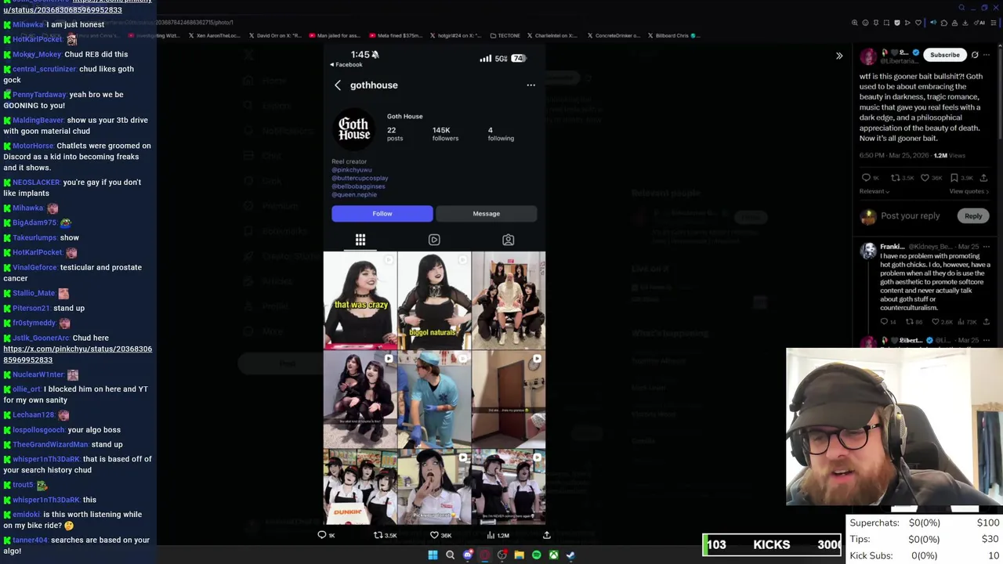Image resolution: width=1003 pixels, height=564 pixels.
Task: Open the chat link to pinkchyu status
Action: point(78,354)
